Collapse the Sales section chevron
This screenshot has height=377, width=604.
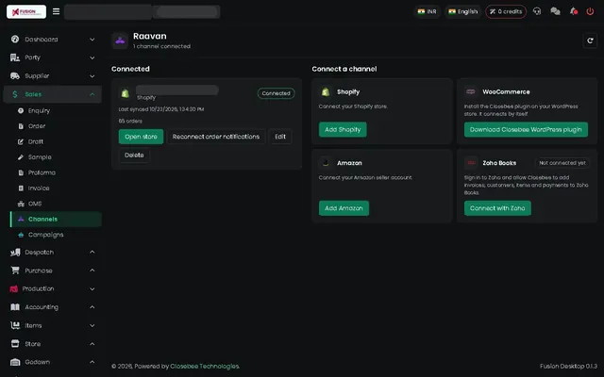92,94
